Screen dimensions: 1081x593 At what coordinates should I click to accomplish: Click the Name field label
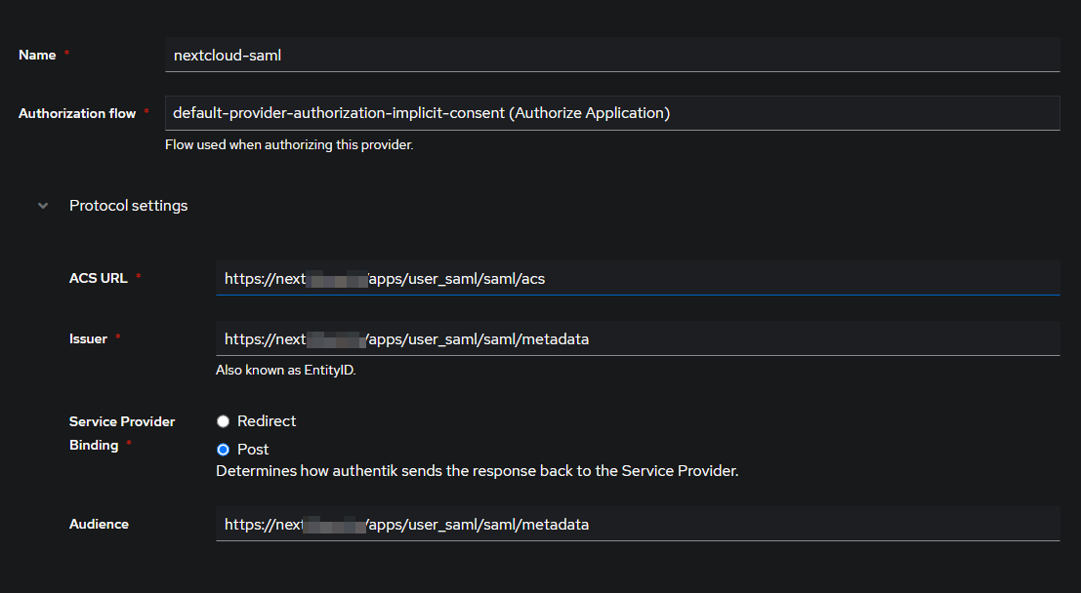click(37, 56)
